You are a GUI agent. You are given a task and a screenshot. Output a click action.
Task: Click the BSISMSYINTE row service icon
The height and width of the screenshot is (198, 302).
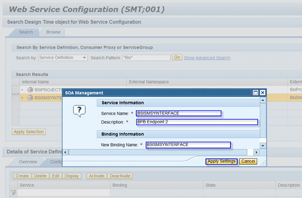[x=30, y=98]
